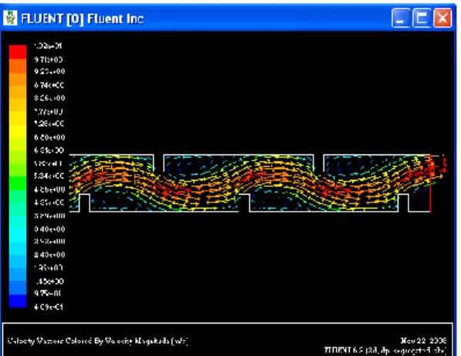Select the pure green band in the colormap legend
Viewport: 461px width, 356px height.
click(18, 183)
